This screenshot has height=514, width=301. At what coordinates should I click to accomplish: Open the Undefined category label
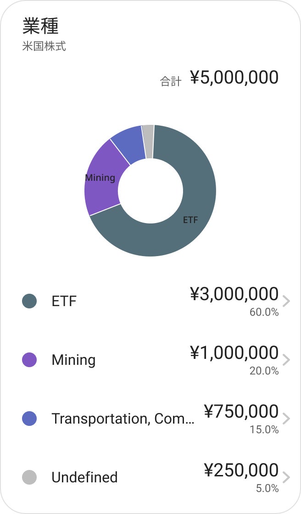coord(84,477)
